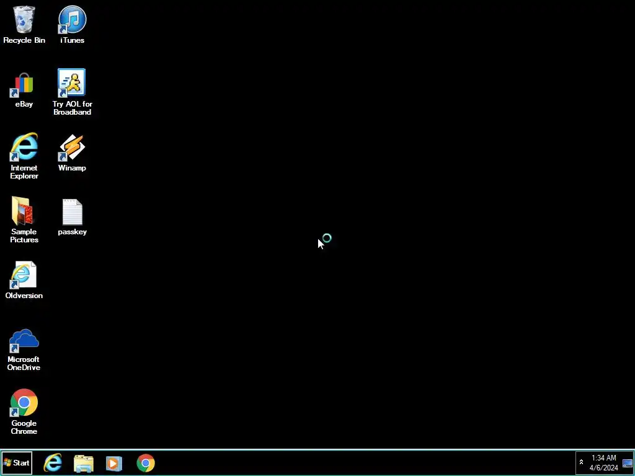Show hidden system tray icons
Screen dimensions: 635x476
click(581, 462)
